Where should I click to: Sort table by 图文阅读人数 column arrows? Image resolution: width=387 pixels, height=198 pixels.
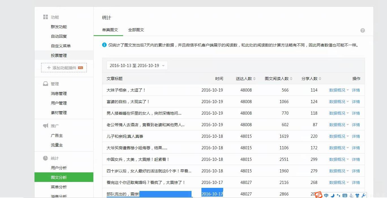(x=291, y=79)
